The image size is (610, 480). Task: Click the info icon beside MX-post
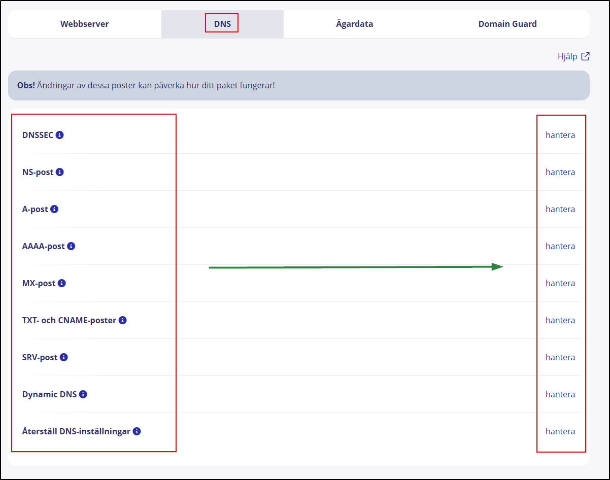click(62, 283)
